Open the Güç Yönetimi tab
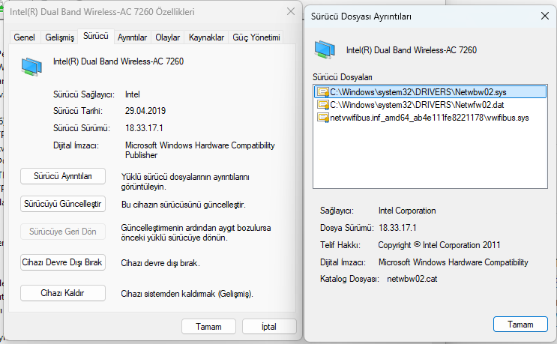 click(256, 37)
